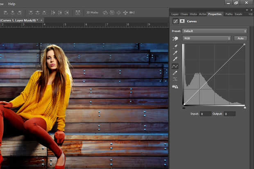Close the Curves 1 document tab
This screenshot has width=254, height=169.
pos(41,20)
